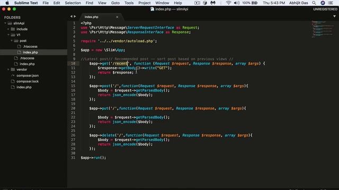This screenshot has height=190, width=339.
Task: Open the Project menu
Action: click(x=145, y=3)
